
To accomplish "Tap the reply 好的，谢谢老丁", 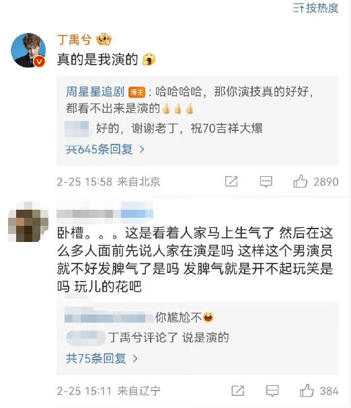I will [164, 128].
